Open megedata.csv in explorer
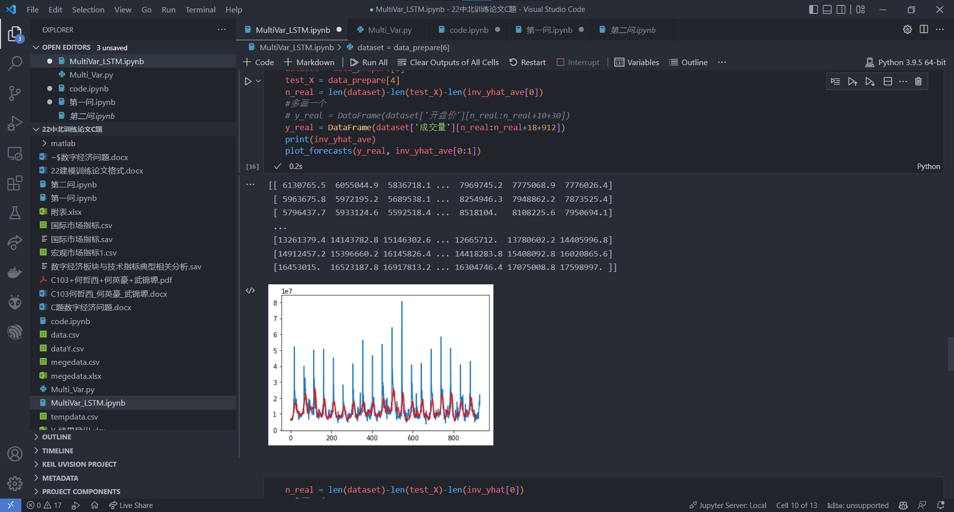 coord(75,362)
